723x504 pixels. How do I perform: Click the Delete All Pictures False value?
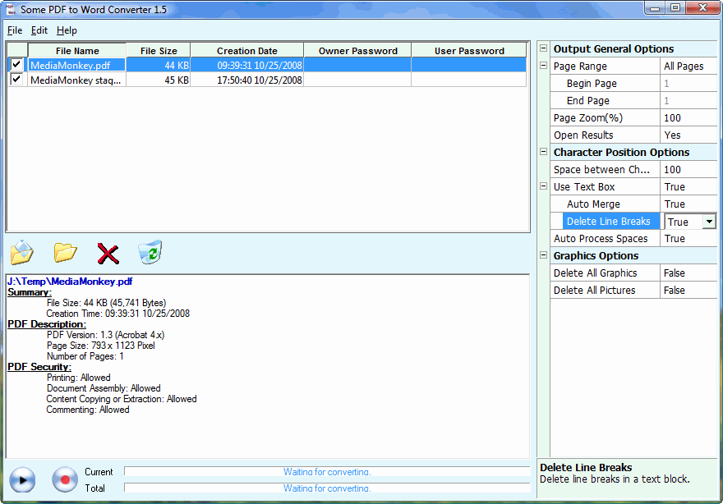pos(688,290)
